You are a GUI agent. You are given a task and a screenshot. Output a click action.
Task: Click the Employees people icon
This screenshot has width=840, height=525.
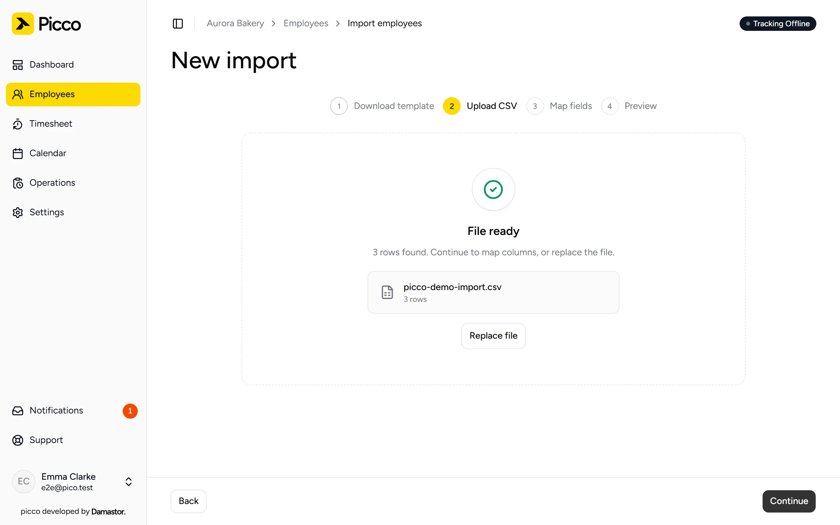18,94
